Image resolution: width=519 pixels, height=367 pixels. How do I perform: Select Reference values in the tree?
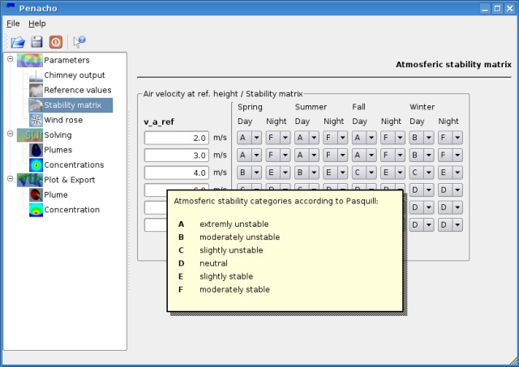pyautogui.click(x=78, y=90)
